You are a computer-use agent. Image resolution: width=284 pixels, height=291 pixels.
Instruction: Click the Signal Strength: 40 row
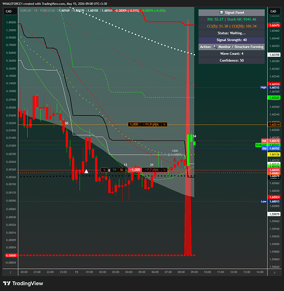(x=232, y=40)
